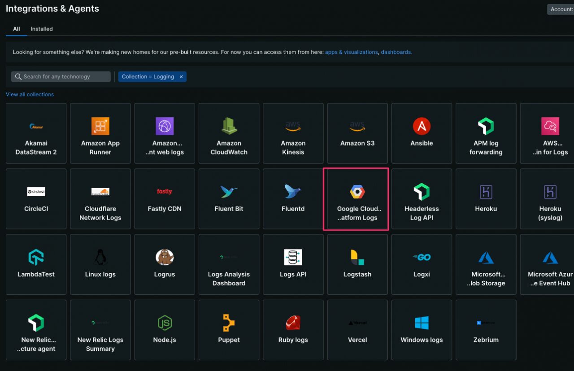Screen dimensions: 574x371
Task: Click the pink AWS plugin for Logs icon
Action: coord(550,126)
